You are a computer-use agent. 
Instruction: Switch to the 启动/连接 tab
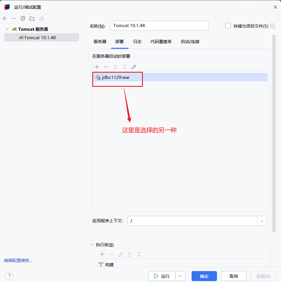tap(190, 42)
